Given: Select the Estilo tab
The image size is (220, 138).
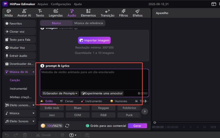Looking at the screenshot, I should click(x=47, y=101).
